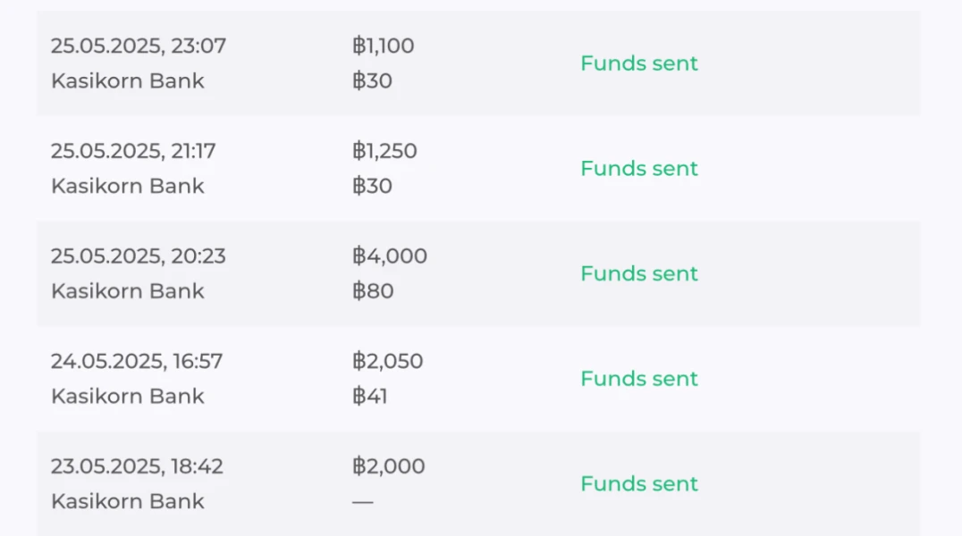The width and height of the screenshot is (962, 536).
Task: Open the 23.05.2025, 18:42 transaction entry
Action: point(137,466)
